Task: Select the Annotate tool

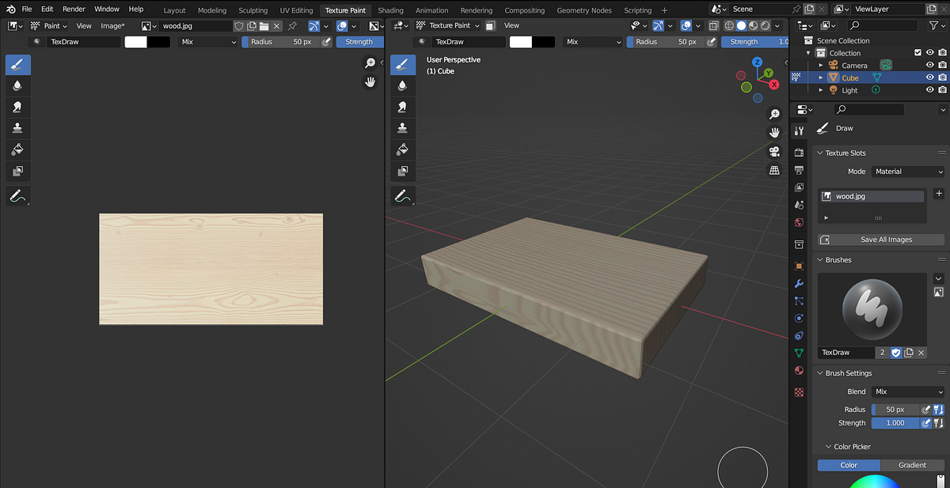Action: click(17, 195)
